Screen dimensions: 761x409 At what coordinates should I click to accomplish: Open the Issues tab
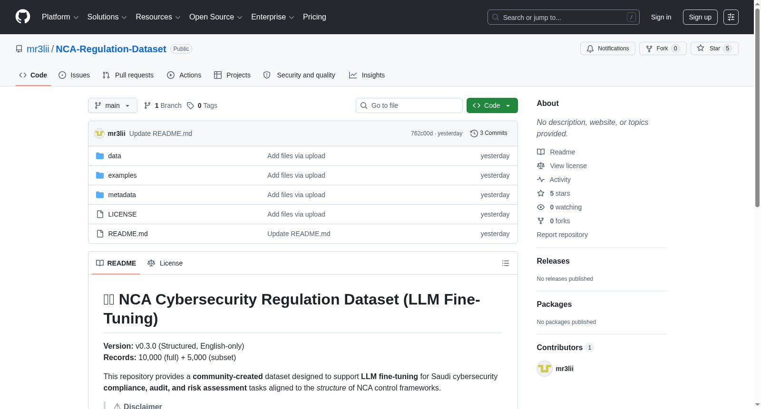74,75
